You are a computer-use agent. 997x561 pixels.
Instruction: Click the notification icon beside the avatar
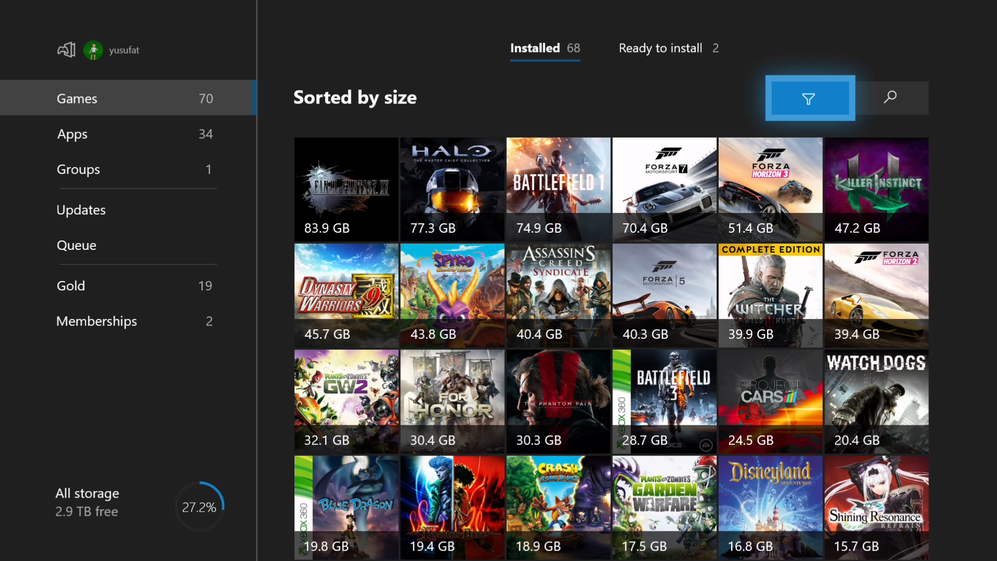click(x=66, y=50)
